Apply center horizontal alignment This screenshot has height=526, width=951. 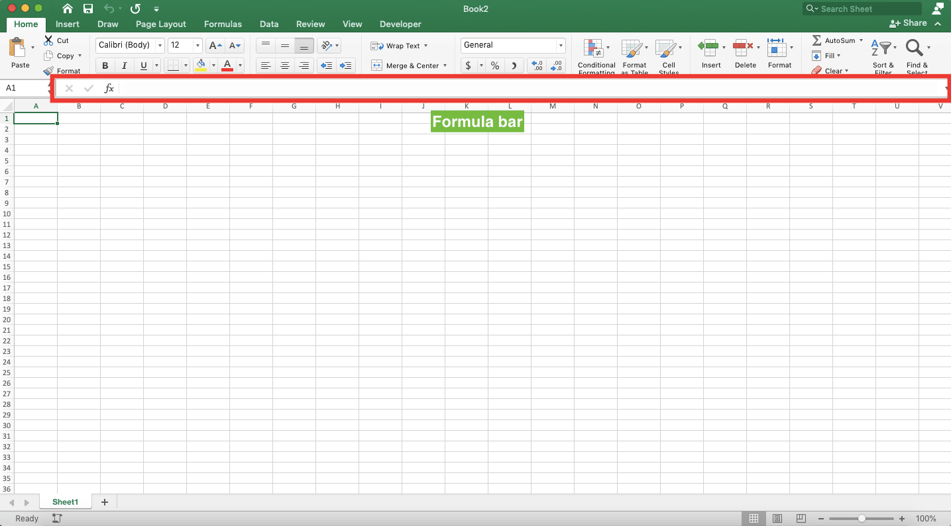pos(285,66)
